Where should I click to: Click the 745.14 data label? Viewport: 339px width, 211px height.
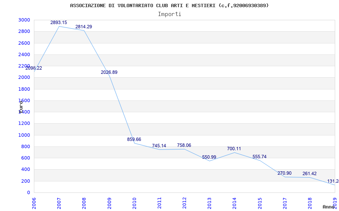click(x=159, y=146)
